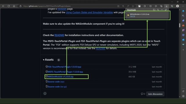Go back to the previous page

pyautogui.click(x=3, y=6)
